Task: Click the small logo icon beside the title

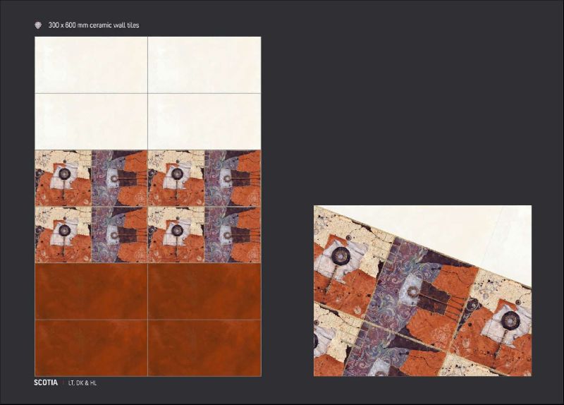Action: pyautogui.click(x=38, y=25)
